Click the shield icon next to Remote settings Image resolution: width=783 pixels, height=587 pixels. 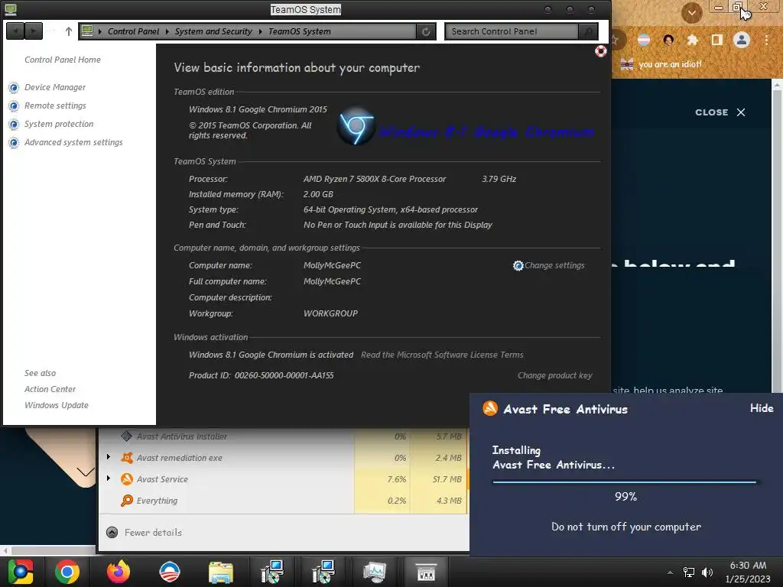click(x=14, y=106)
